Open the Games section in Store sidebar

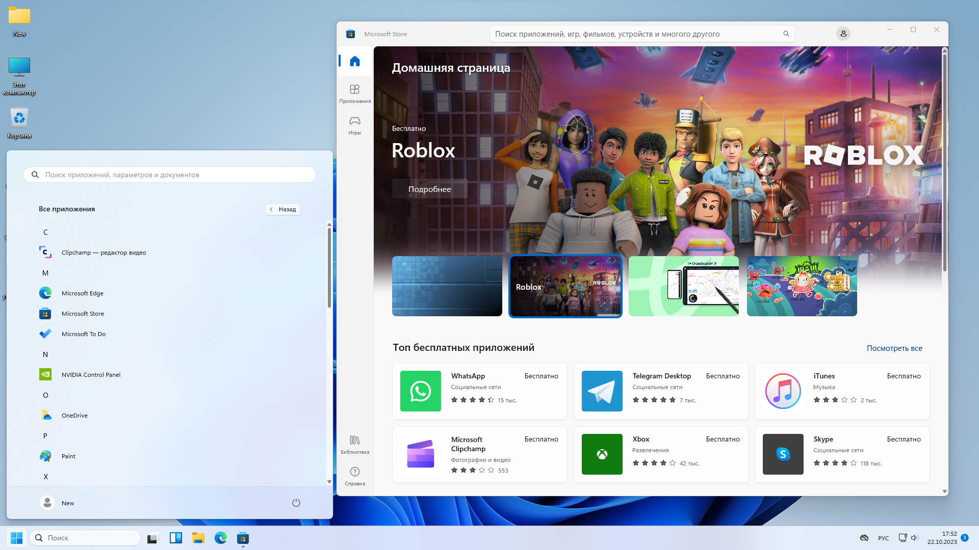(x=355, y=125)
